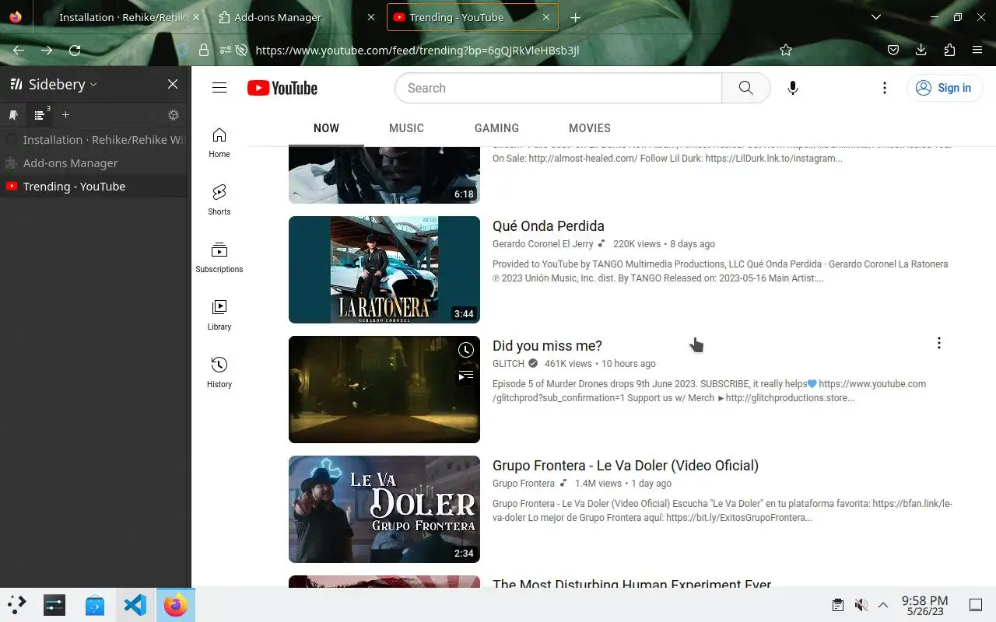This screenshot has height=622, width=996.
Task: Click the site lock icon in address bar
Action: [x=204, y=50]
